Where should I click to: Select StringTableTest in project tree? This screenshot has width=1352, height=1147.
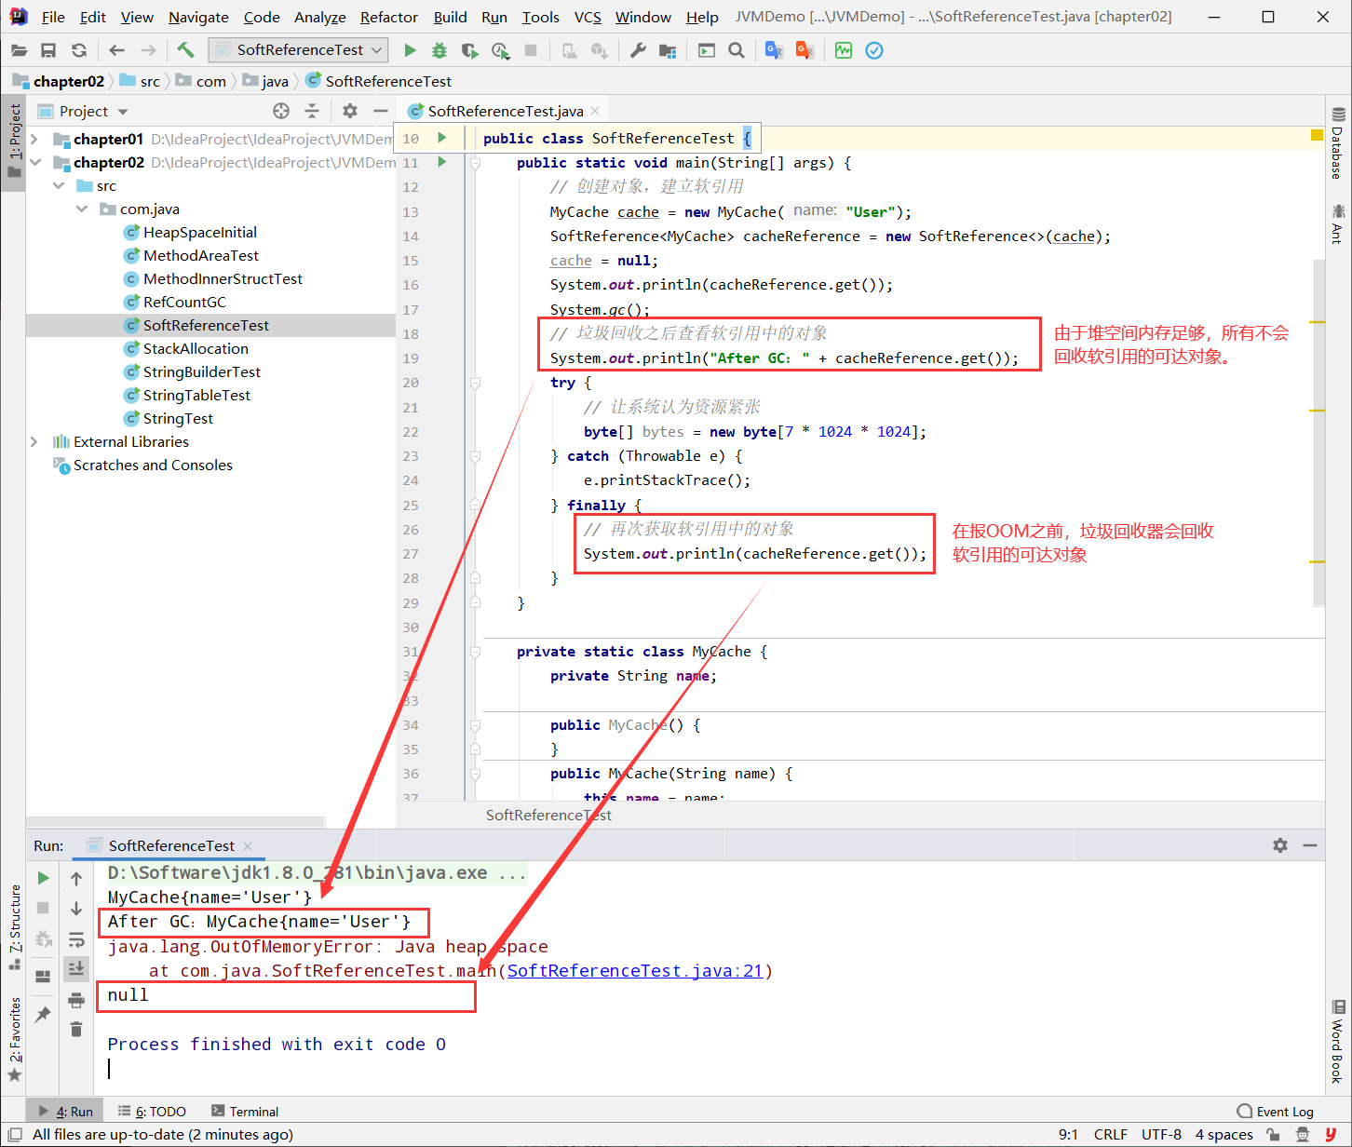click(196, 396)
